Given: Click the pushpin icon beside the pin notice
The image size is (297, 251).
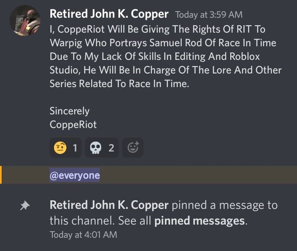Looking at the screenshot, I should pos(25,206).
